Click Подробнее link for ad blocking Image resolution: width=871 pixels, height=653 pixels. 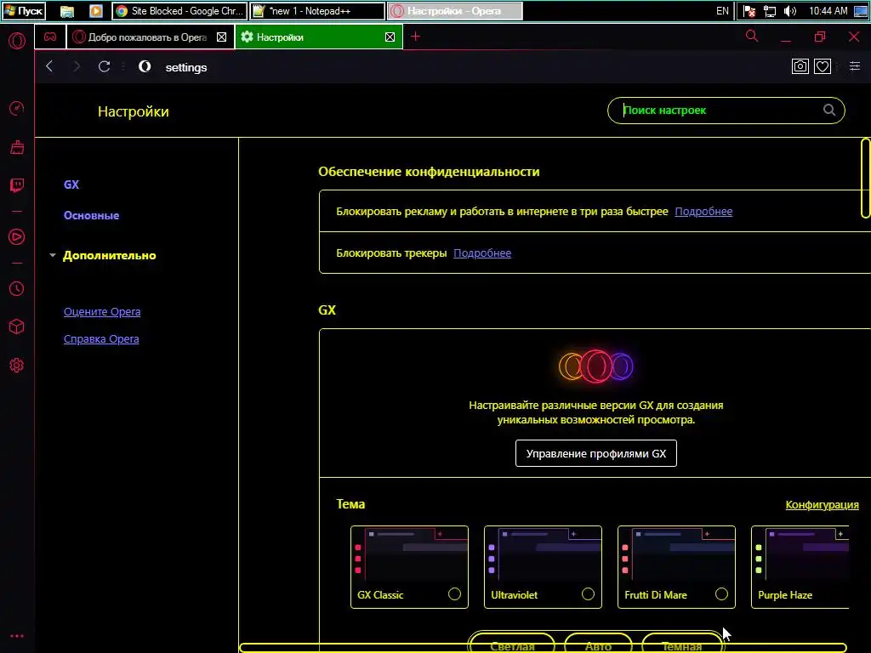(703, 212)
